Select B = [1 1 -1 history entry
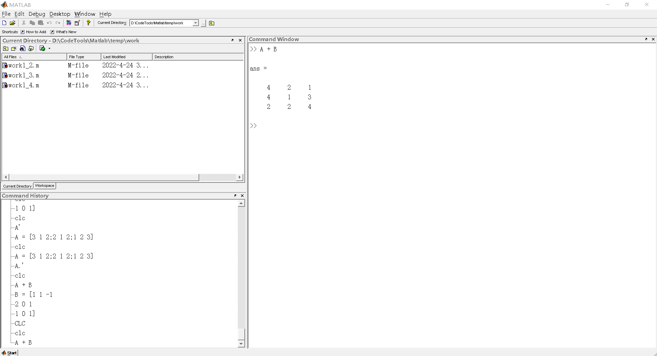Viewport: 657px width, 356px height. point(34,295)
